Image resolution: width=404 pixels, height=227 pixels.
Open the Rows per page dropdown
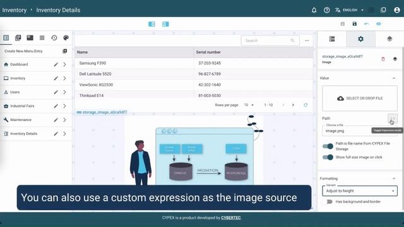pos(249,105)
